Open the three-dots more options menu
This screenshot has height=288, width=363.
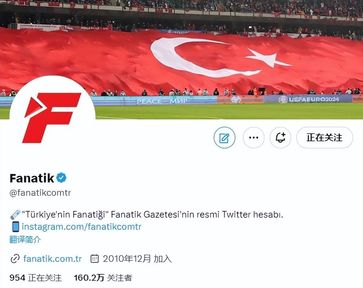(x=253, y=138)
